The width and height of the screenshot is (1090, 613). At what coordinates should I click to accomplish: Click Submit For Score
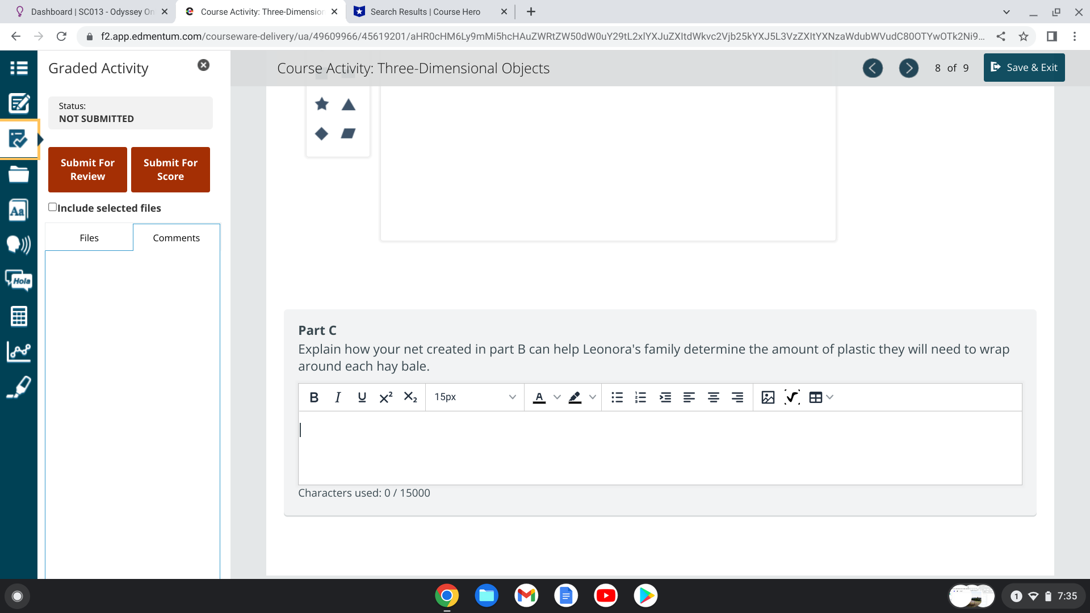(x=170, y=169)
